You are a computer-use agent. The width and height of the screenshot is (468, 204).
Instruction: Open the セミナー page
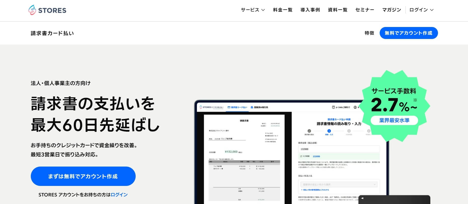pos(365,10)
